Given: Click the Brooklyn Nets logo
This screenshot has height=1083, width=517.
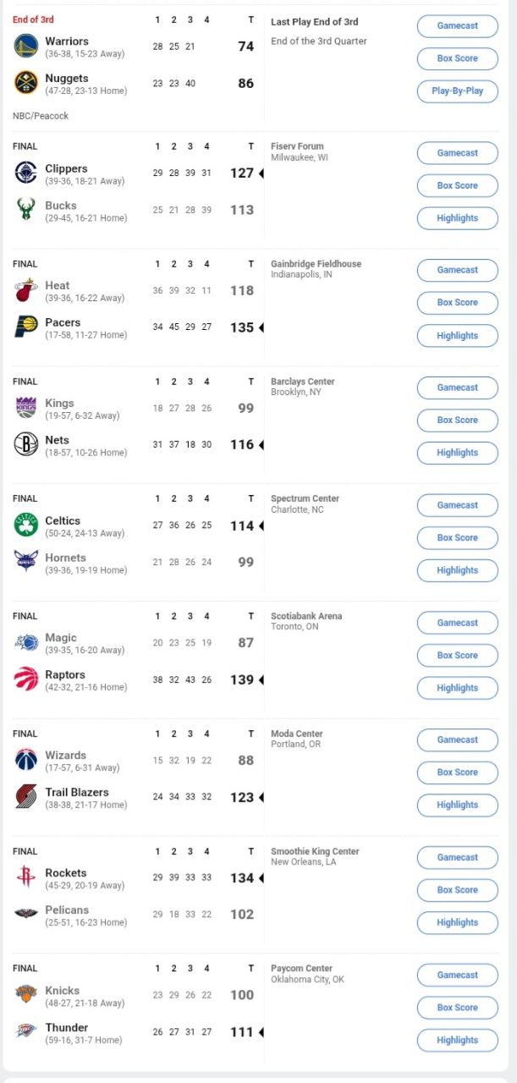Looking at the screenshot, I should click(26, 445).
